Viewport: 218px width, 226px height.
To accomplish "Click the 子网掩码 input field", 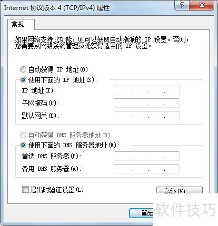I will (x=146, y=103).
